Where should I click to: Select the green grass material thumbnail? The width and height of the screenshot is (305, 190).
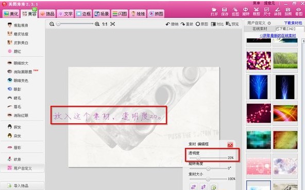coord(285,61)
